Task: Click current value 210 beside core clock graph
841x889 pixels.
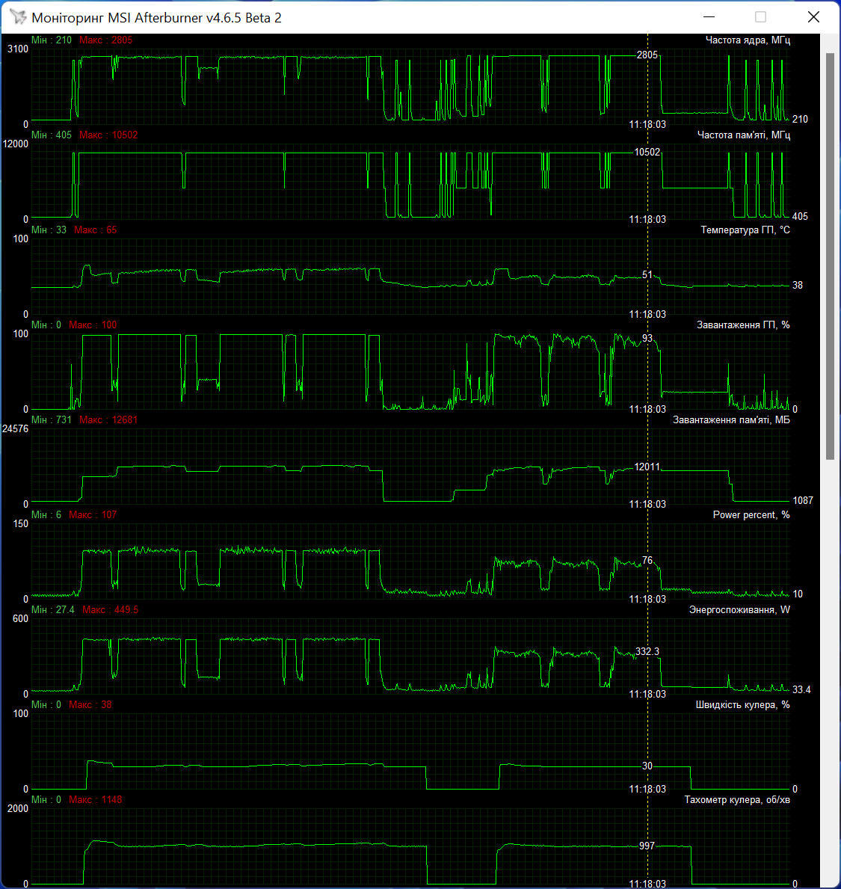Action: [800, 119]
